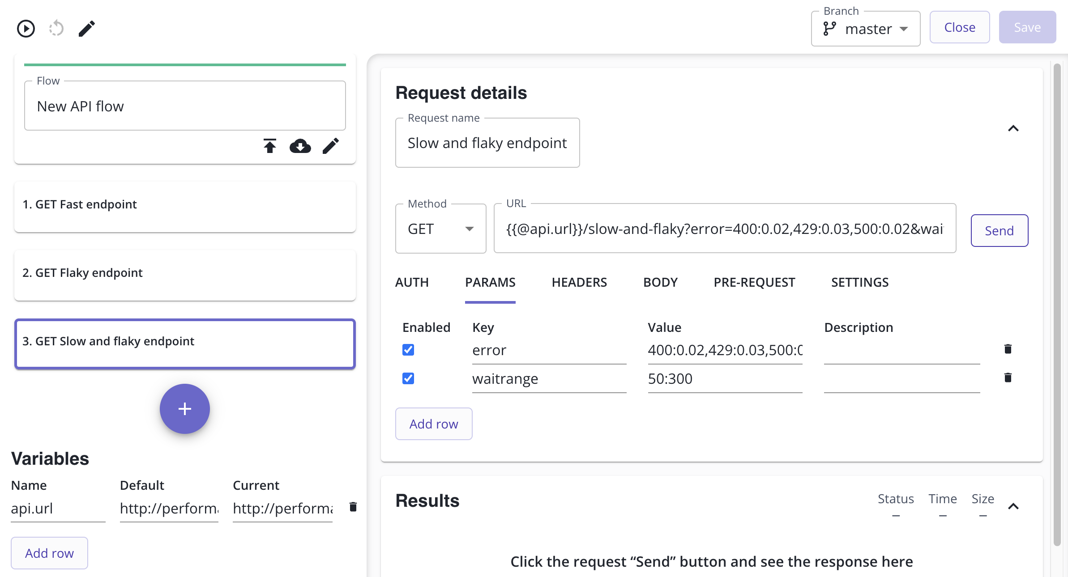
Task: Click the cloud download icon in Flow card
Action: pyautogui.click(x=300, y=146)
